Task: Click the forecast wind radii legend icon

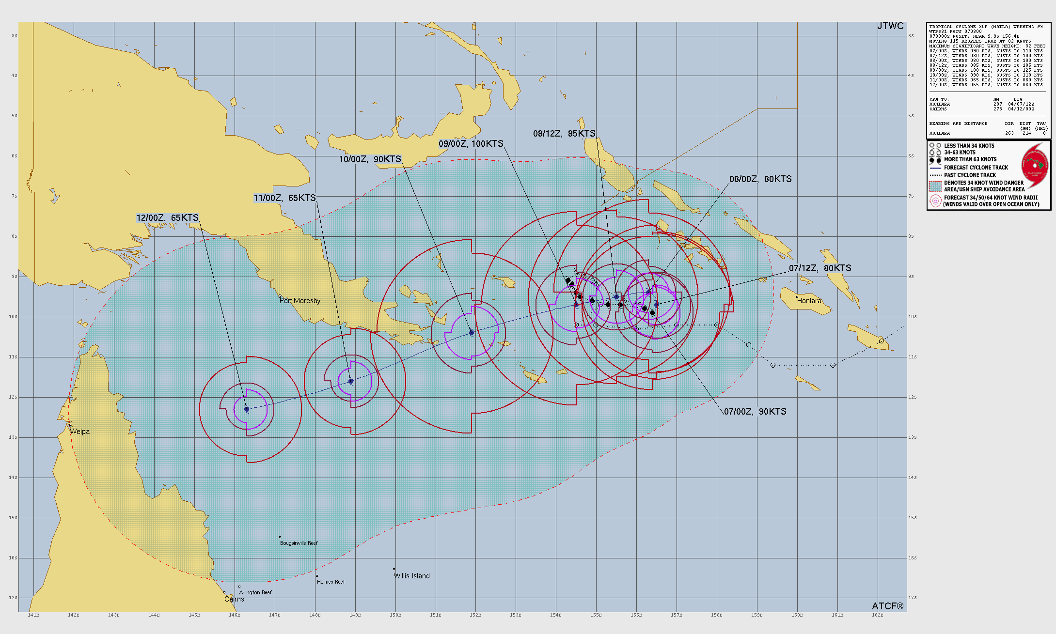Action: pos(935,201)
